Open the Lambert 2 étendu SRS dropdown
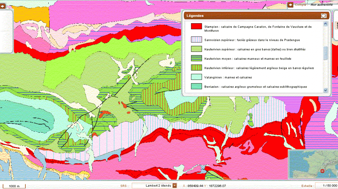This screenshot has width=338, height=189. (174, 185)
